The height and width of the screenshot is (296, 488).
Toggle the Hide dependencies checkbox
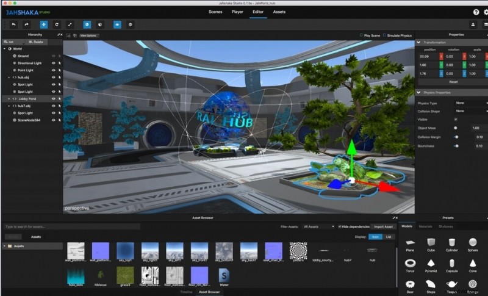pyautogui.click(x=340, y=226)
